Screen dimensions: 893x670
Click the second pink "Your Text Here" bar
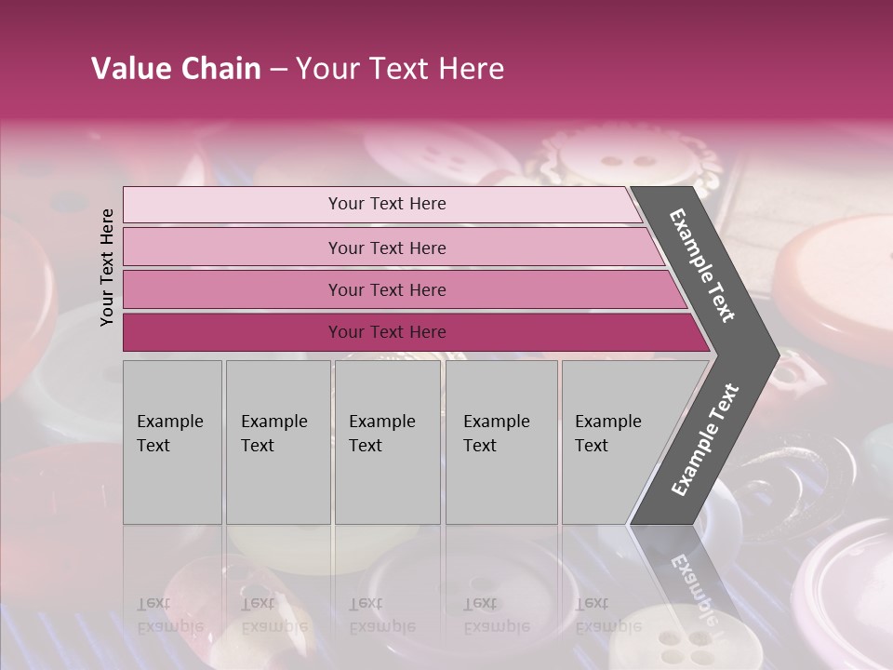(387, 248)
